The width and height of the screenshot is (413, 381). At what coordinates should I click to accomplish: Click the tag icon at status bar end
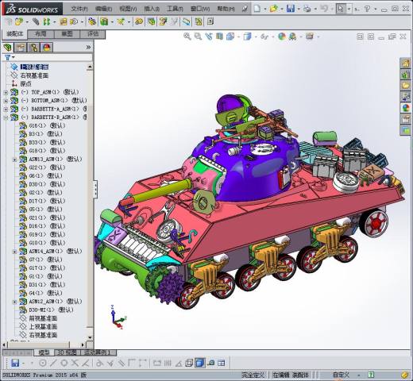(x=405, y=375)
